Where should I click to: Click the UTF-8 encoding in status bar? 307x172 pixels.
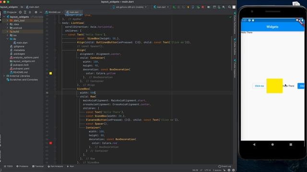(x=208, y=170)
